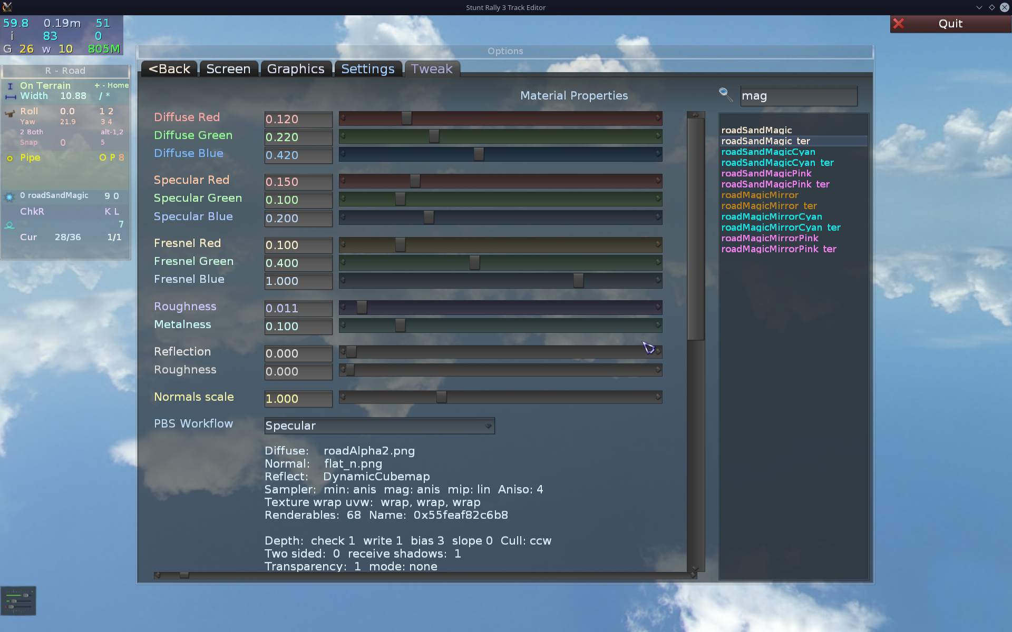Open the Settings tab
1012x632 pixels.
click(367, 69)
